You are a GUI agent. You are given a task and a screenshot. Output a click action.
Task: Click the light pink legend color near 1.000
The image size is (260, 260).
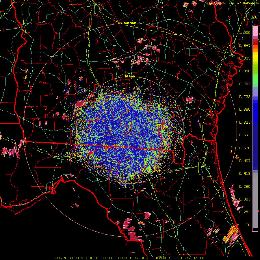tap(255, 31)
